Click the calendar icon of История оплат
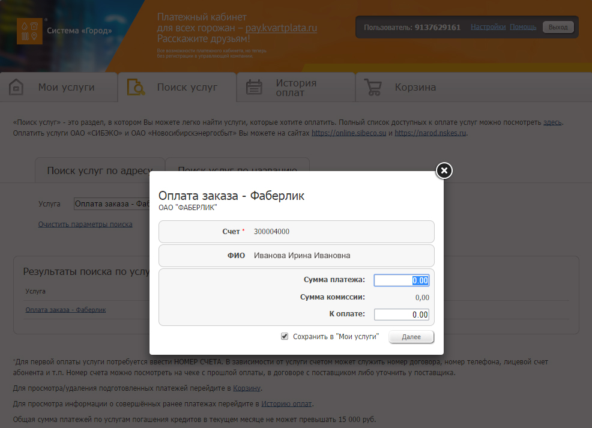The image size is (592, 428). click(254, 87)
